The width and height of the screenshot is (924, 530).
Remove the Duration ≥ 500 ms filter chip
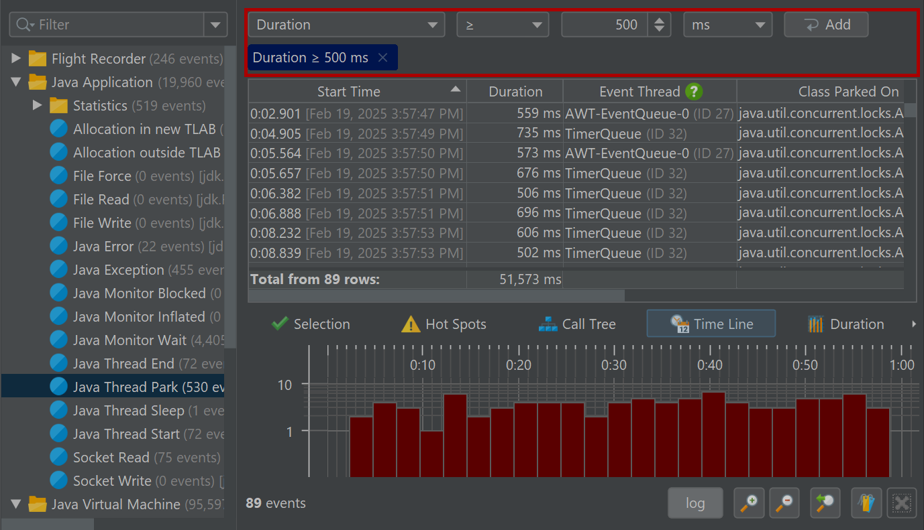383,58
